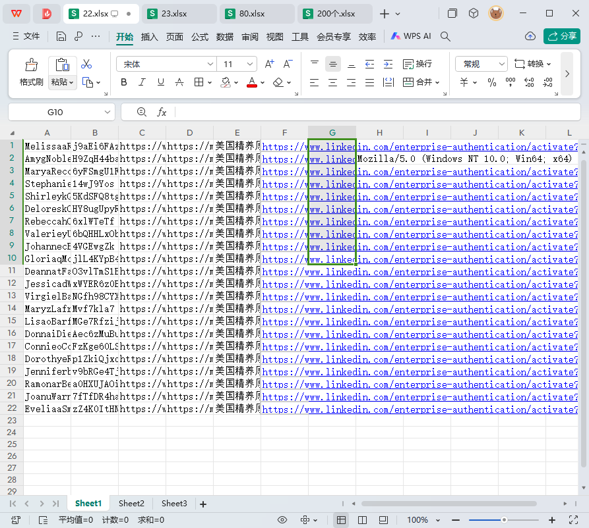The width and height of the screenshot is (589, 528).
Task: Align text left
Action: coord(315,82)
